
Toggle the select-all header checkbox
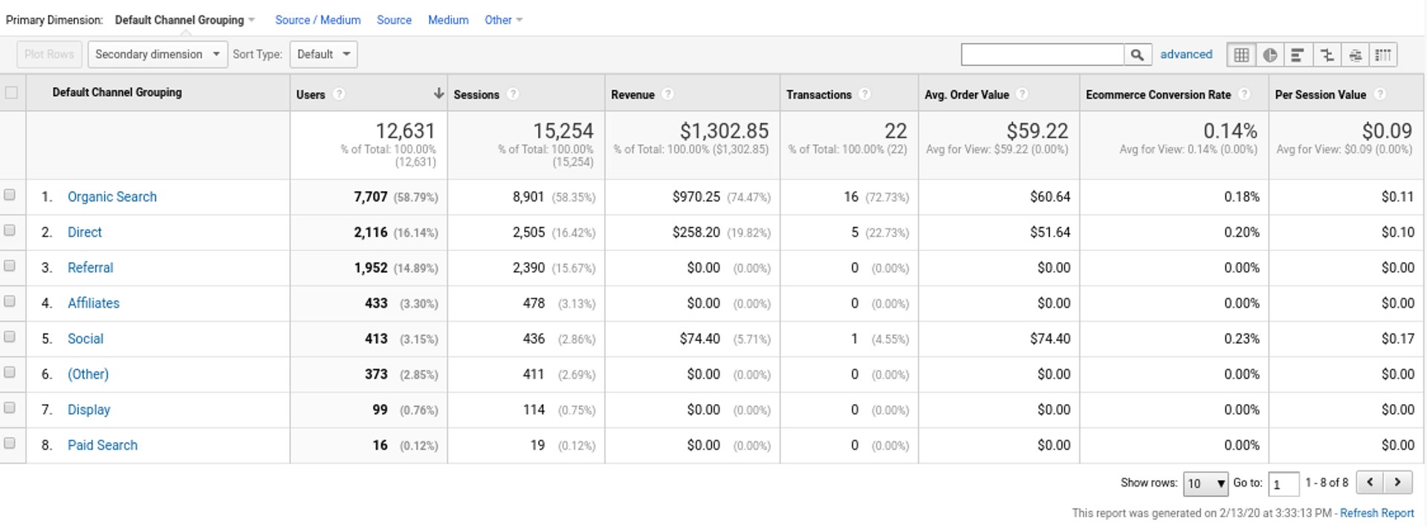coord(11,93)
